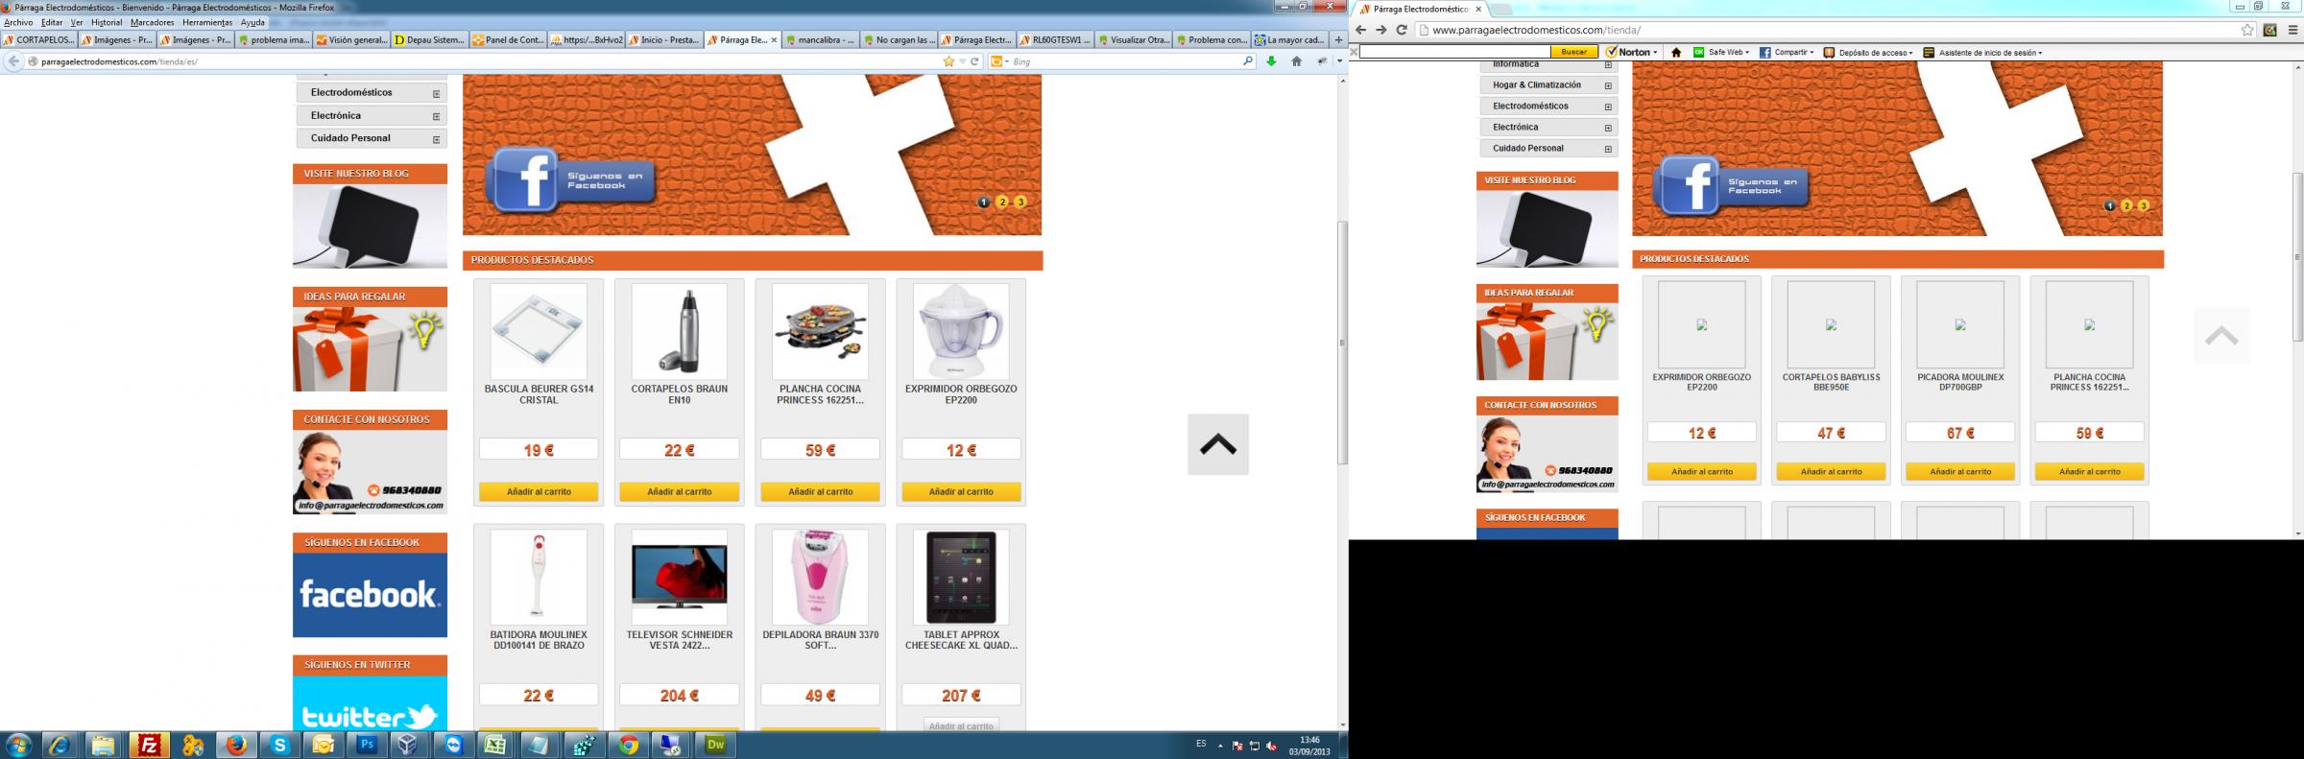Open Photoshop from the taskbar
2304x759 pixels.
click(368, 745)
